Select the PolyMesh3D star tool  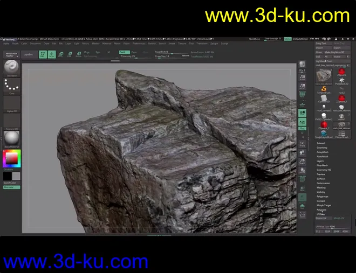click(x=341, y=81)
